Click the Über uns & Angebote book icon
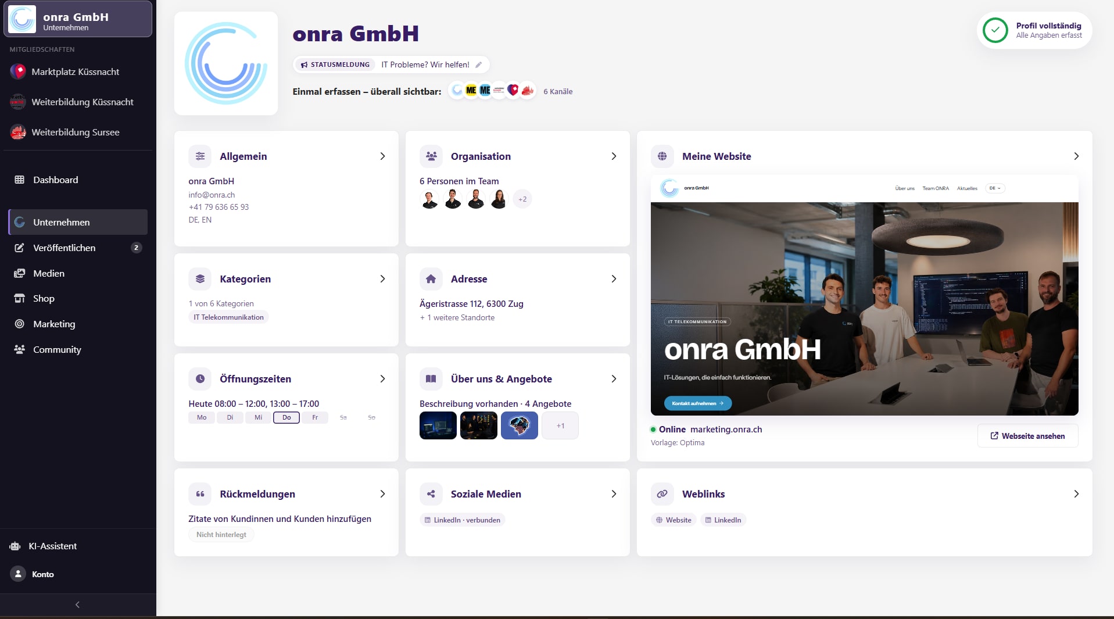The width and height of the screenshot is (1114, 619). pyautogui.click(x=431, y=379)
